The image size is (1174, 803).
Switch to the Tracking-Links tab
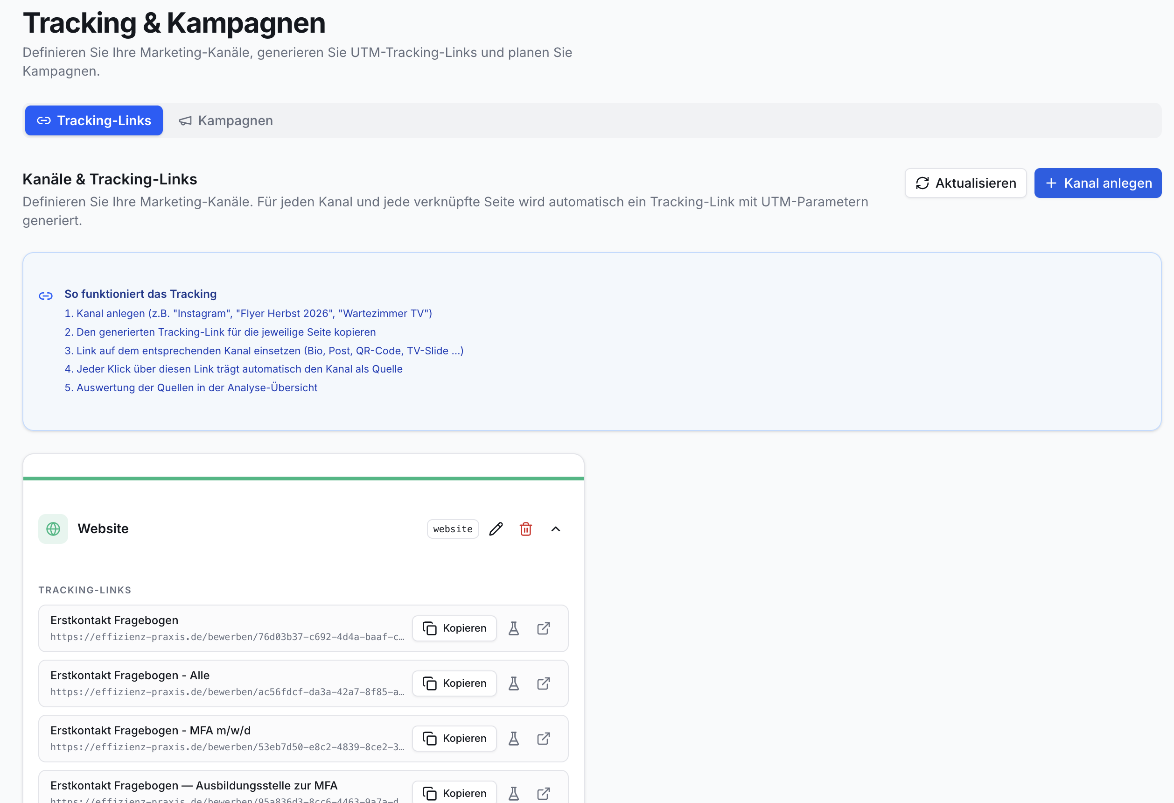pos(94,120)
